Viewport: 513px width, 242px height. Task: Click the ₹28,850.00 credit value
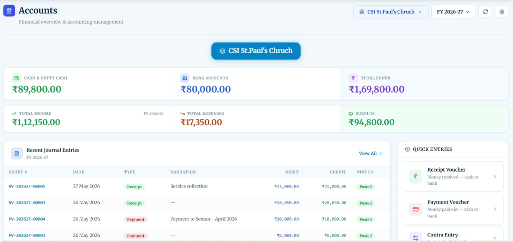[x=334, y=203]
